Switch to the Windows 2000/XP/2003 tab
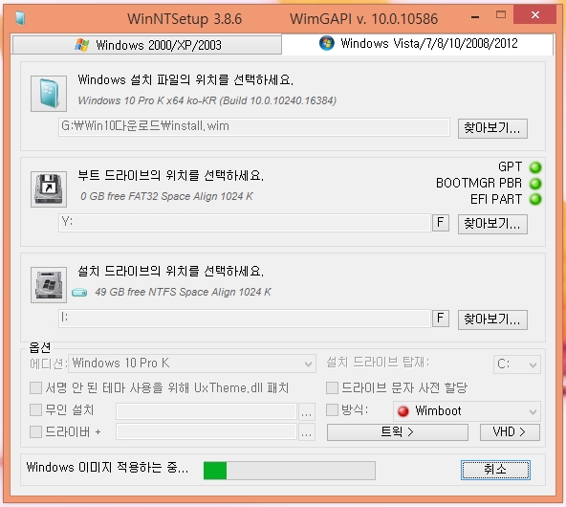This screenshot has width=566, height=507. pos(147,45)
